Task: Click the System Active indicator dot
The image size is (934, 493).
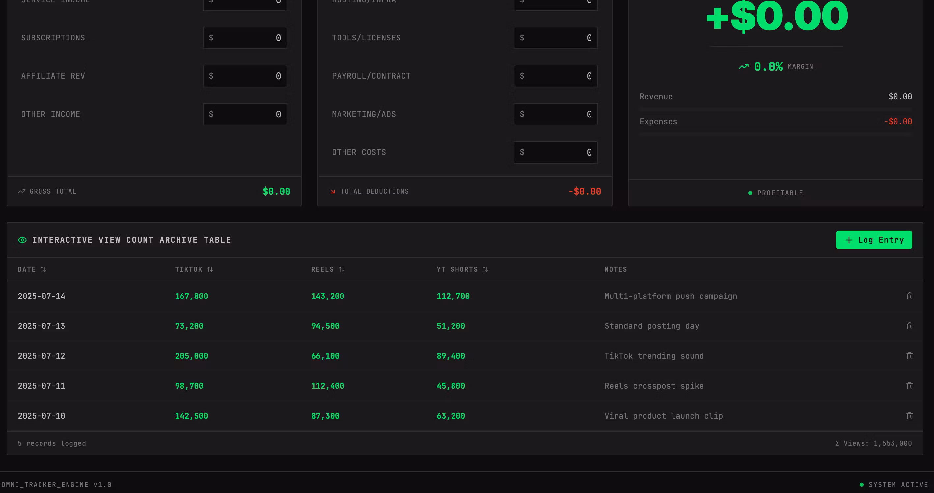Action: tap(862, 485)
